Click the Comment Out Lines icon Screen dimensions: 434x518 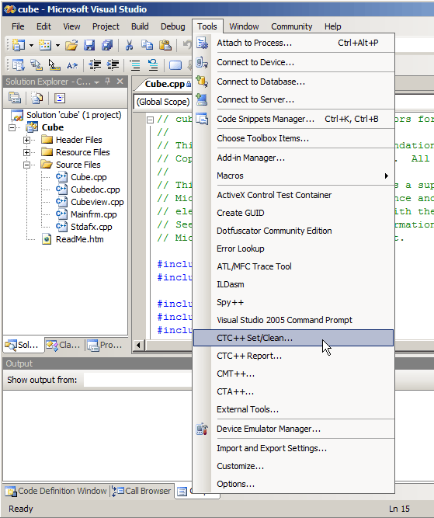coord(135,65)
